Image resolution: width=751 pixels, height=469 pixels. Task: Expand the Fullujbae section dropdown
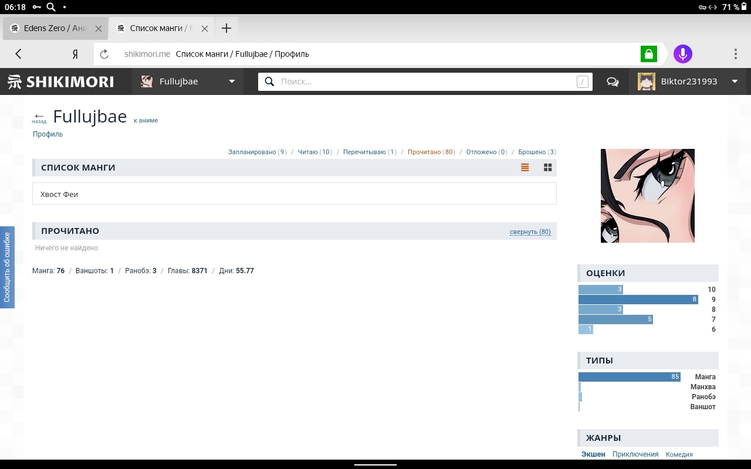[232, 81]
